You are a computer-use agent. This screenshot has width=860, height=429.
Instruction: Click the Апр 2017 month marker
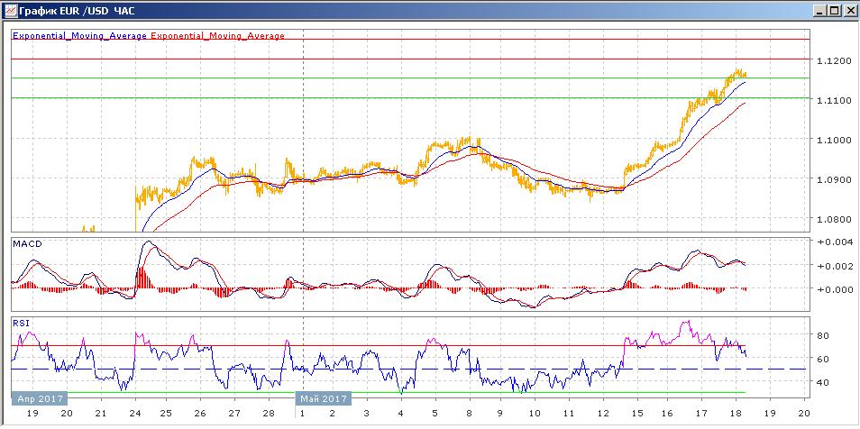tap(37, 397)
